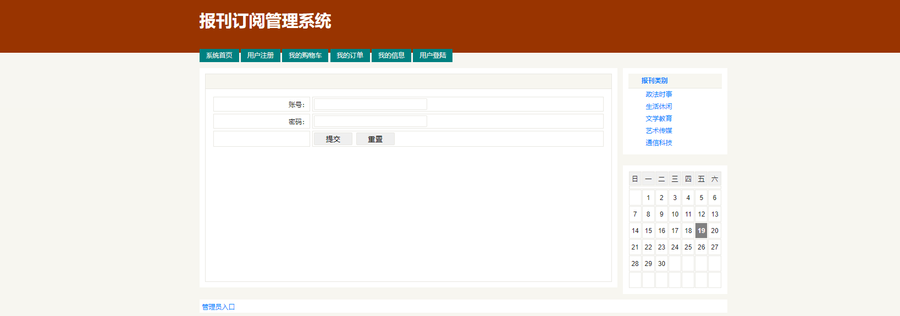Switch to 用户登陆 tab
900x316 pixels.
point(433,56)
